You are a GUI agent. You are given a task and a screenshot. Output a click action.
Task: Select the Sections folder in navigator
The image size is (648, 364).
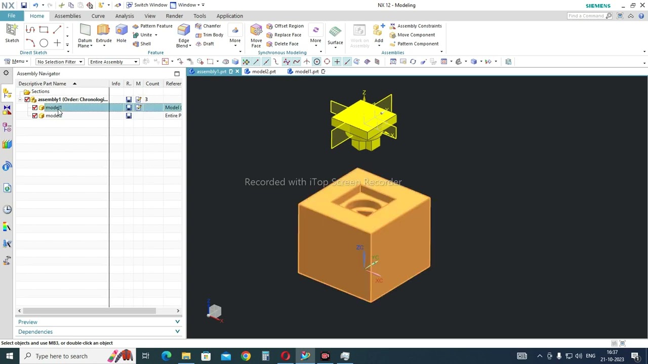tap(40, 92)
